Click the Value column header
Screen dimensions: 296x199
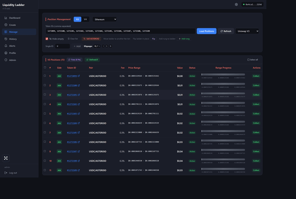click(180, 68)
